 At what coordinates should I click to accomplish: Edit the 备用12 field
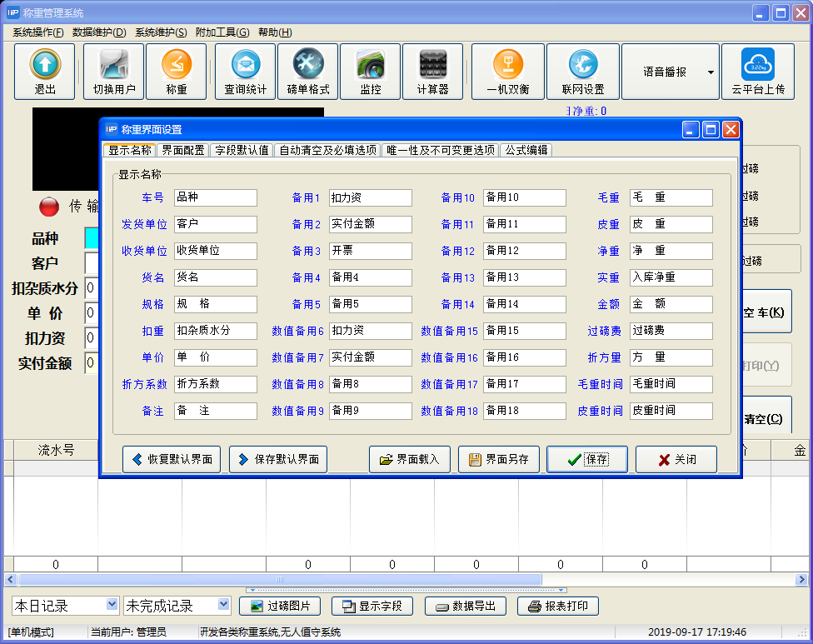(x=524, y=251)
